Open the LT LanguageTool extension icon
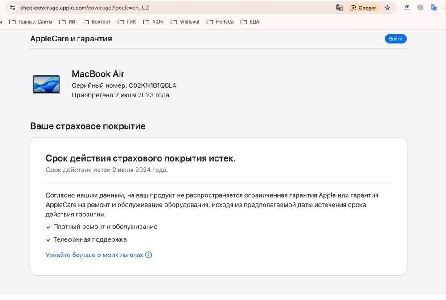The height and width of the screenshot is (300, 446). coord(407,8)
